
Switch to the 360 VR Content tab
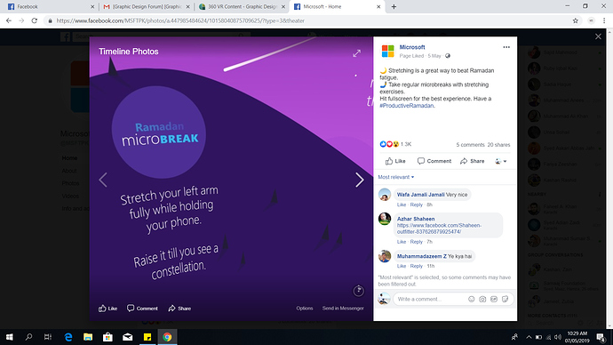pos(242,6)
